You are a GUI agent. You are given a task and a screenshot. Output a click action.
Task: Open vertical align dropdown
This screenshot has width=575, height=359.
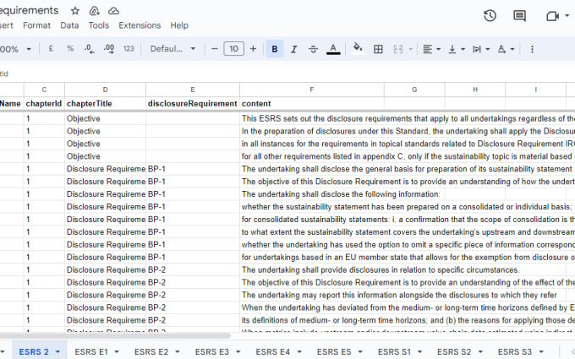[x=457, y=49]
